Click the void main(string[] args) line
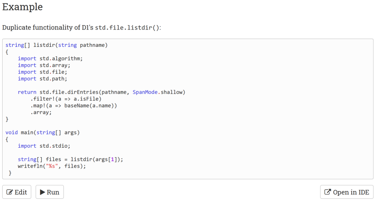The width and height of the screenshot is (376, 201). tap(43, 132)
